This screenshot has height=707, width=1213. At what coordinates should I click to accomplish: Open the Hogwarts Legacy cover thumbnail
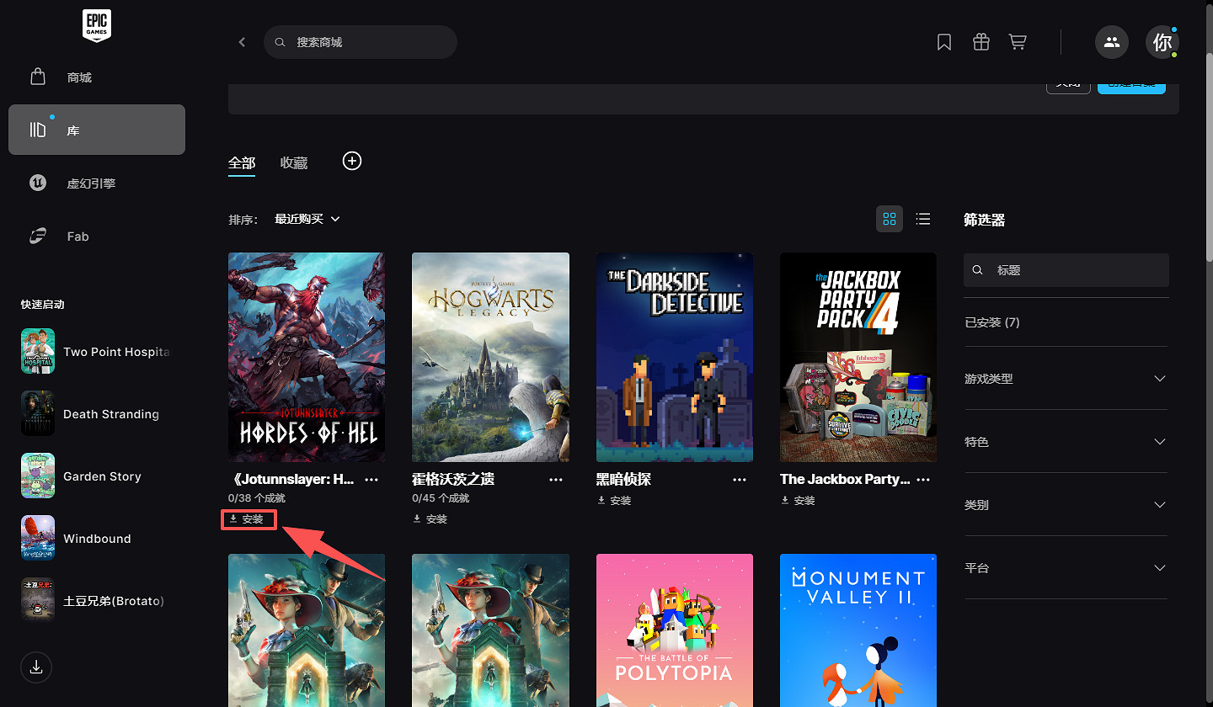click(490, 357)
